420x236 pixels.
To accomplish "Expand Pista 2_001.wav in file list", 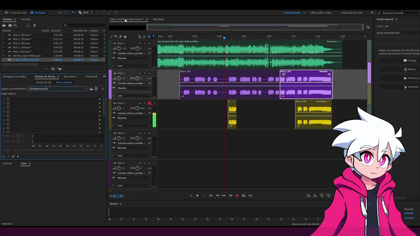I will coord(4,35).
